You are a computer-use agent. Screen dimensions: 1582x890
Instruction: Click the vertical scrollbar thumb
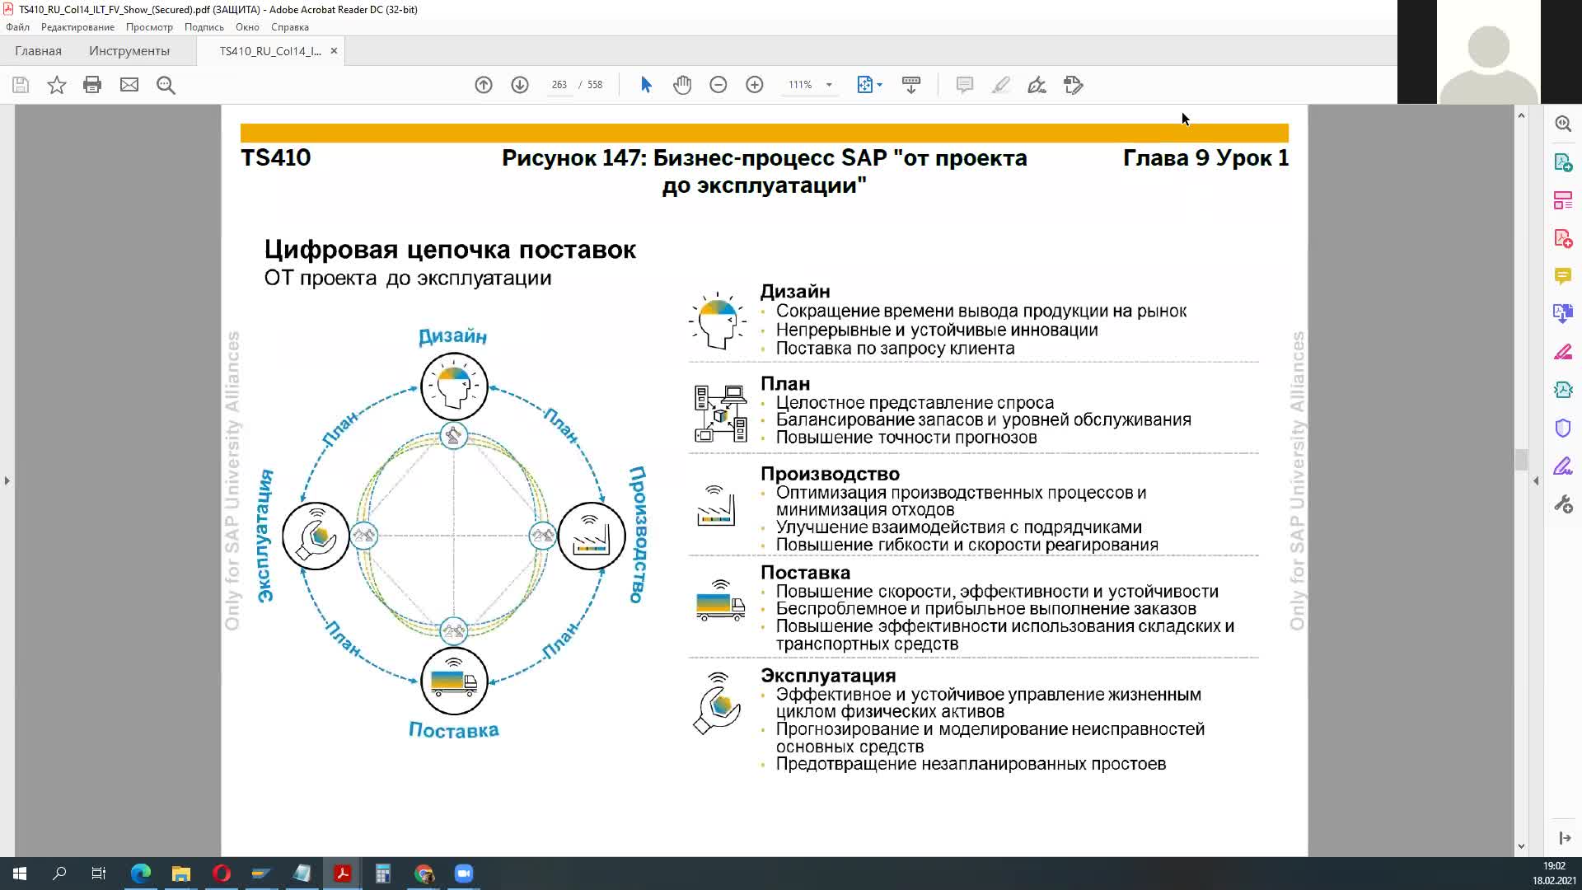(x=1521, y=459)
